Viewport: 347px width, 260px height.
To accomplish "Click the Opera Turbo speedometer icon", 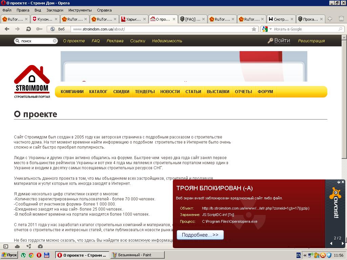I will click(40, 246).
